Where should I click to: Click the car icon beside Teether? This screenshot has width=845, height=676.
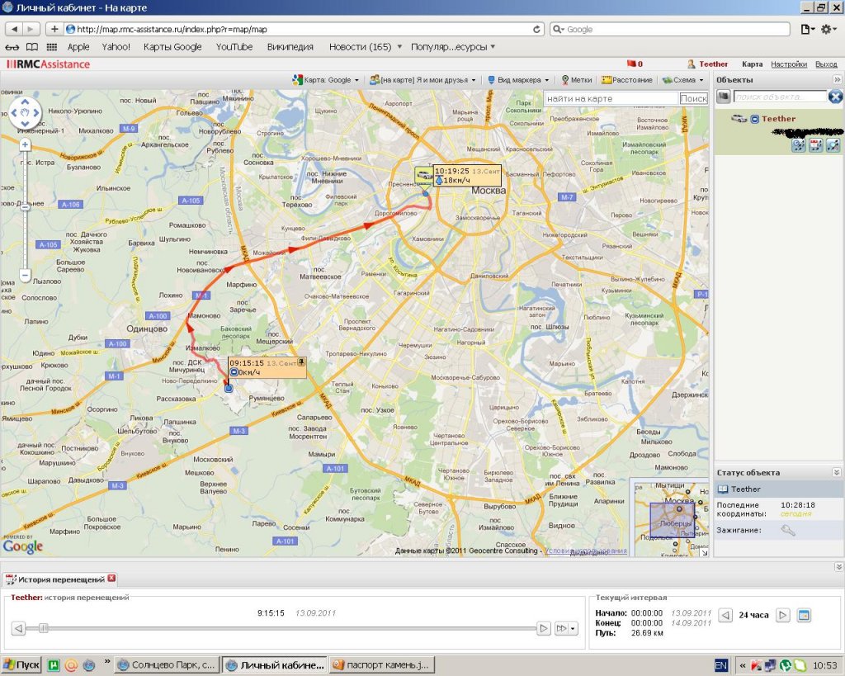[739, 119]
